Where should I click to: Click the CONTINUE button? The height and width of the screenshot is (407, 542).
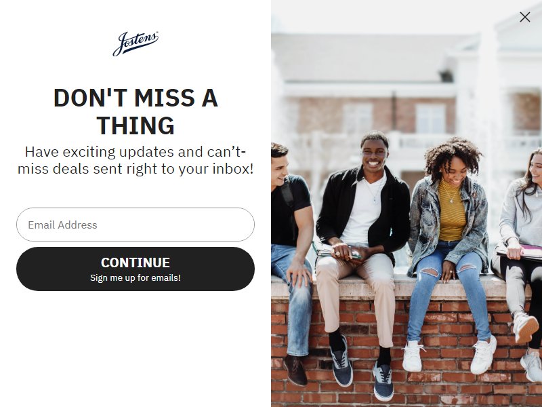click(135, 269)
